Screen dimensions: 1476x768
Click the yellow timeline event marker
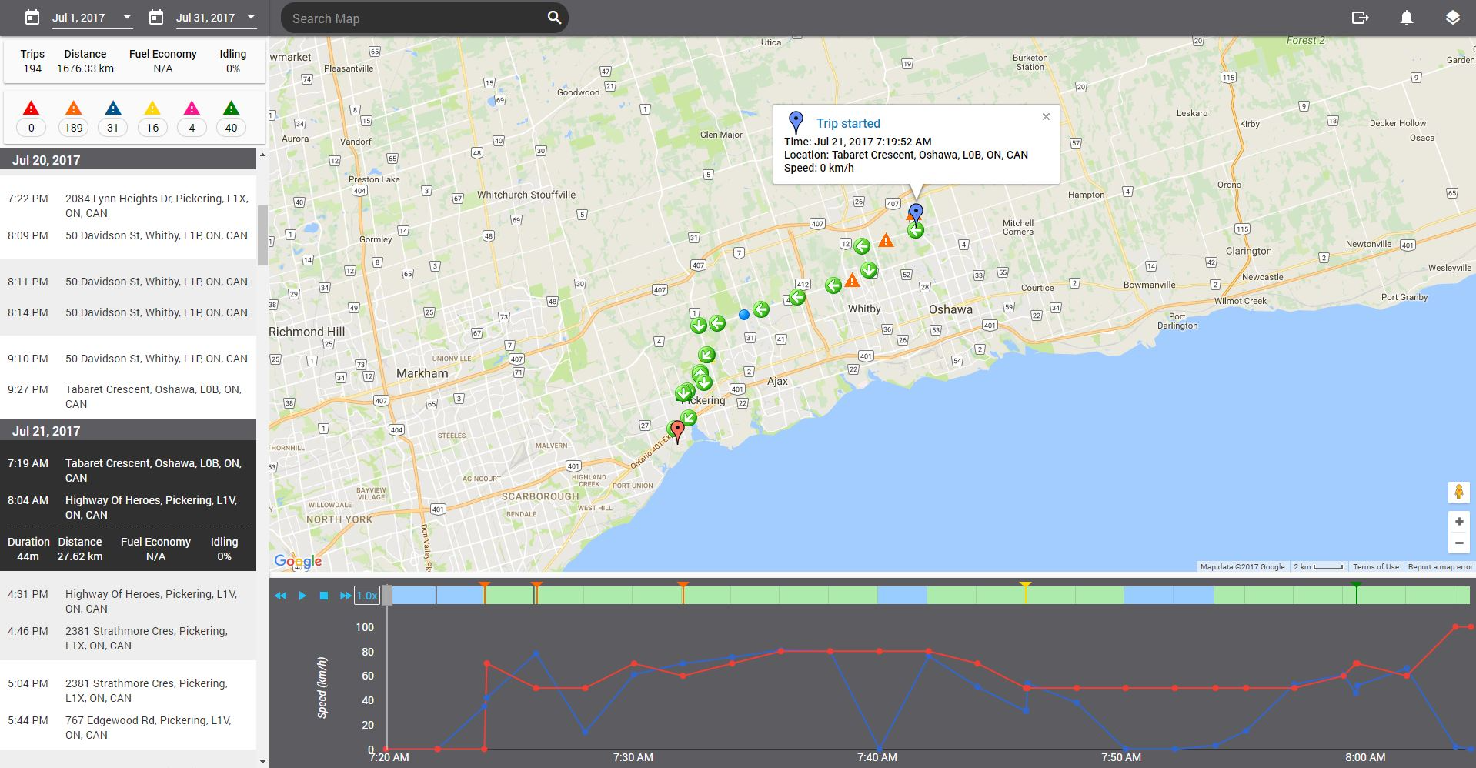[1025, 592]
